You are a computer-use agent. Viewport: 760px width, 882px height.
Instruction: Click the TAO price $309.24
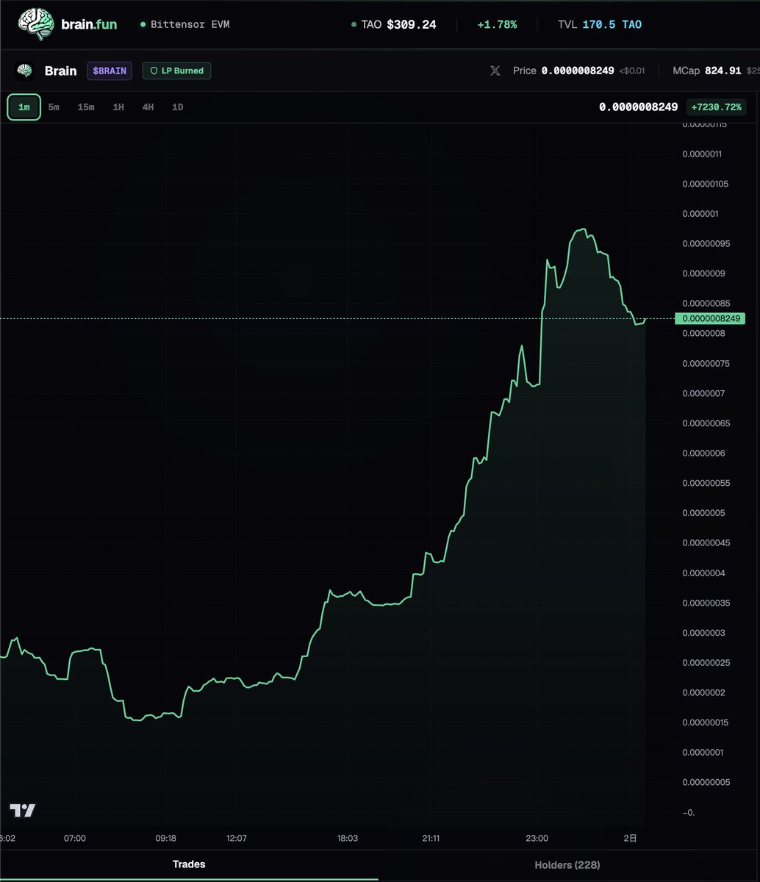[x=411, y=24]
